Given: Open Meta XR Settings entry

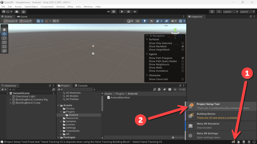Looking at the screenshot, I should coord(221,135).
